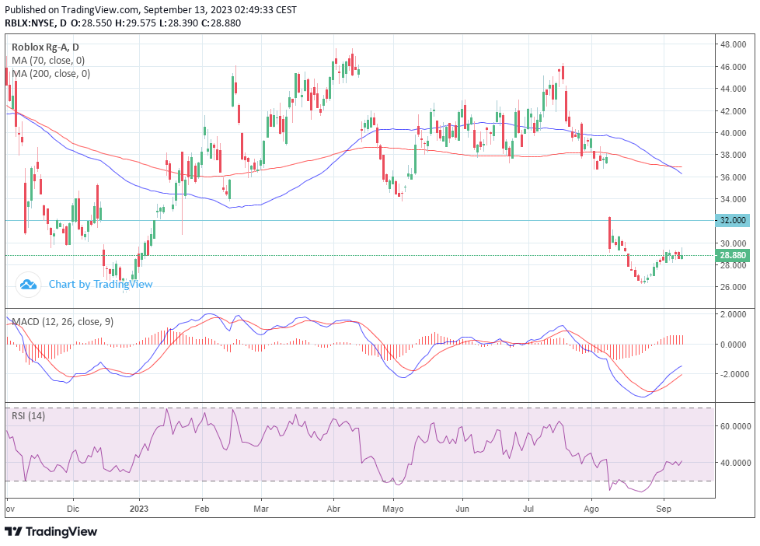
Task: Click the MACD 2.0000 axis label
Action: click(733, 314)
